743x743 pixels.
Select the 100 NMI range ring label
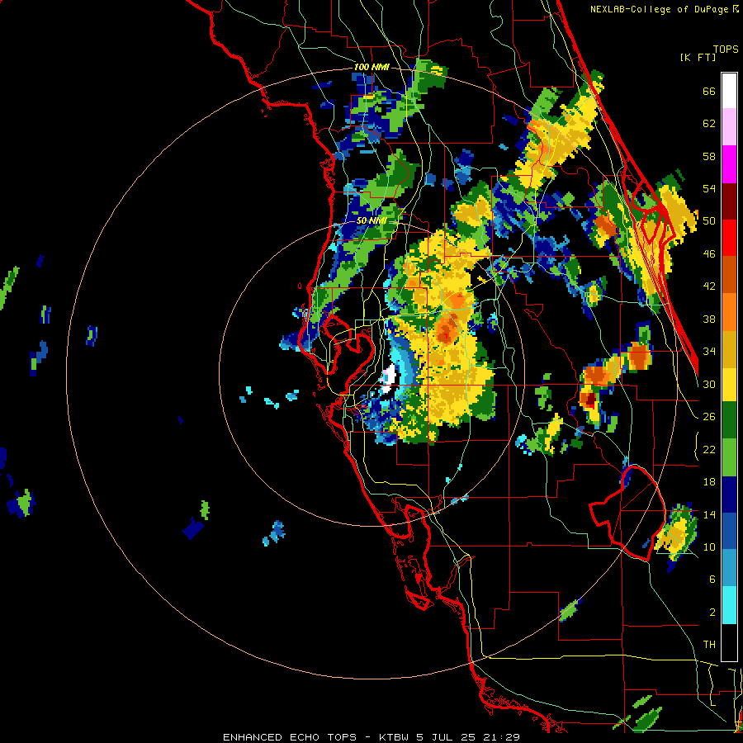click(x=371, y=68)
